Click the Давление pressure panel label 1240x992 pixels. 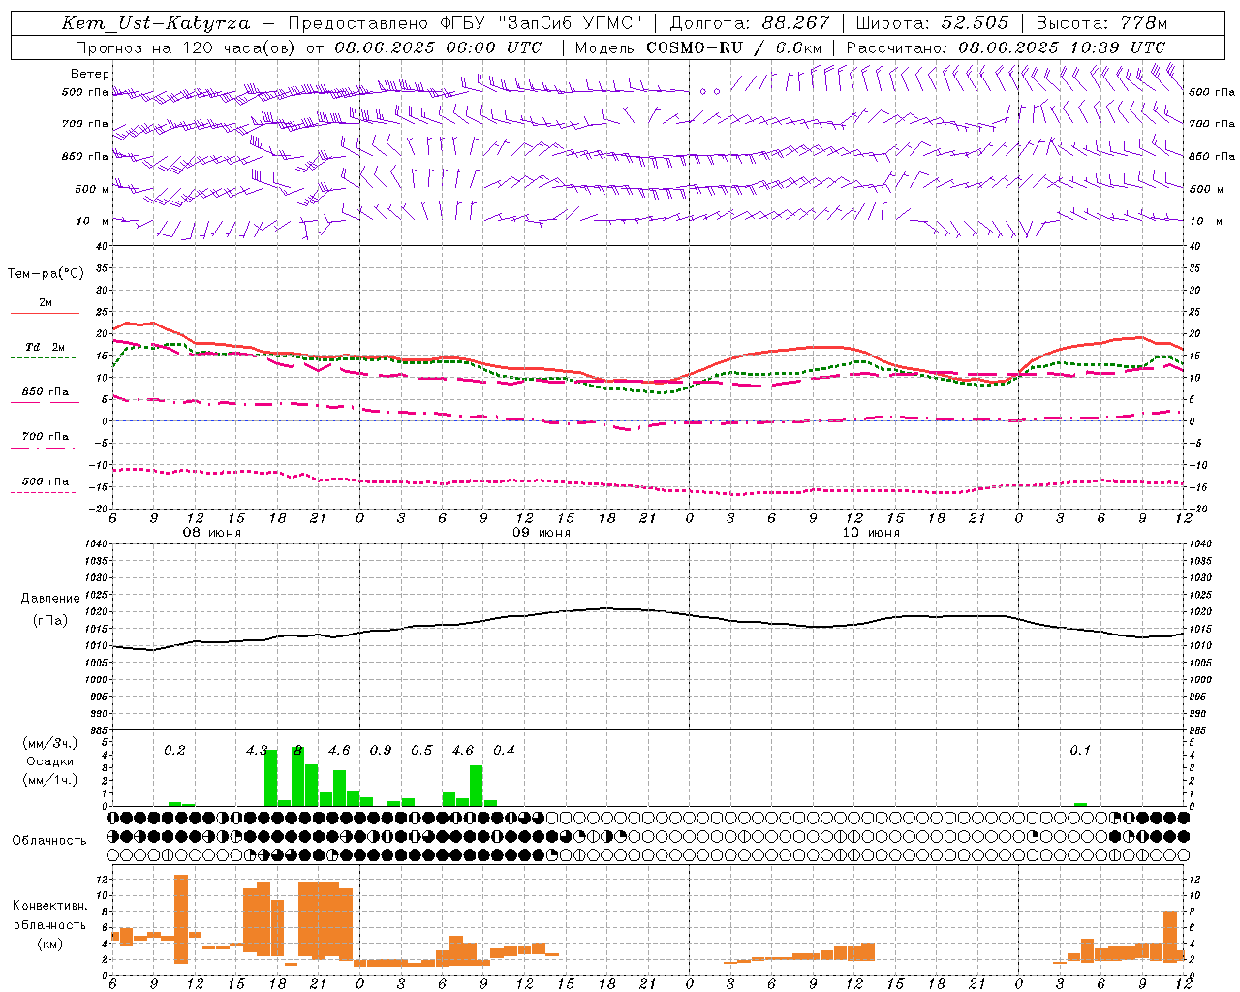point(50,599)
